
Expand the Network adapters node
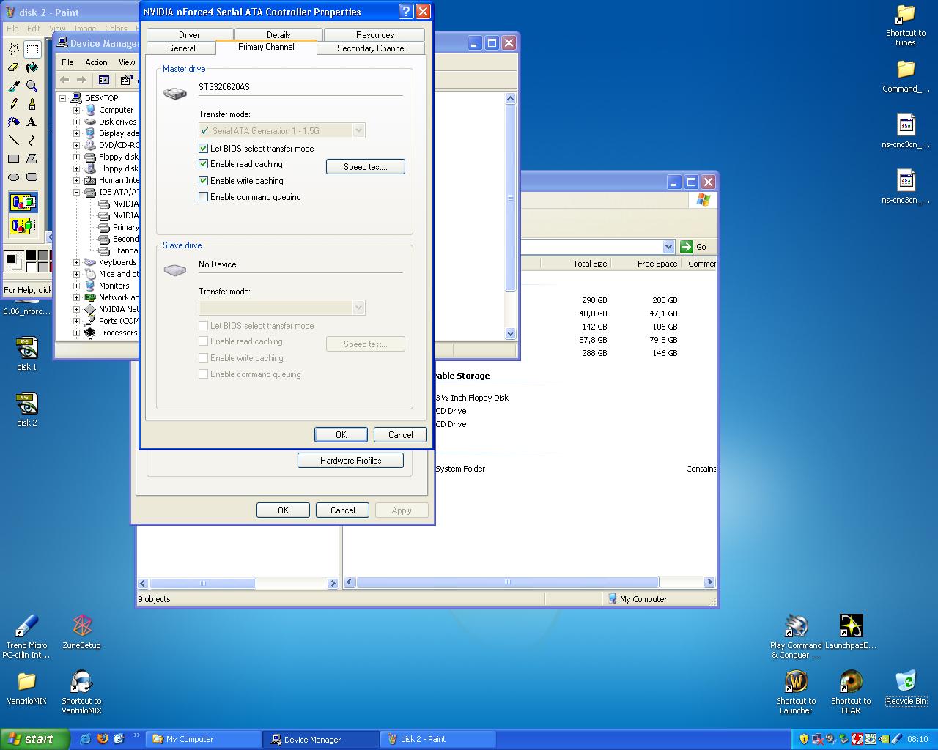tap(76, 297)
